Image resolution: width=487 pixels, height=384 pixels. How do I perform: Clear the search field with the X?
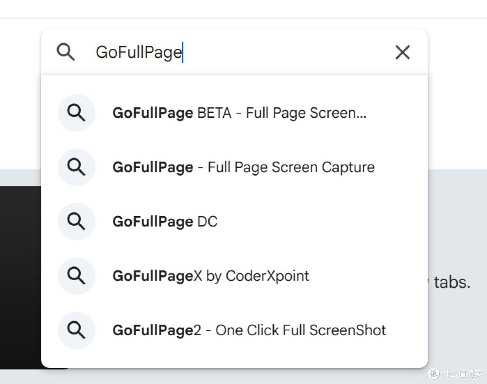click(x=403, y=52)
